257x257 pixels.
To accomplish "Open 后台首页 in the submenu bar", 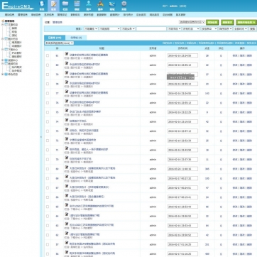I will coord(141,15).
